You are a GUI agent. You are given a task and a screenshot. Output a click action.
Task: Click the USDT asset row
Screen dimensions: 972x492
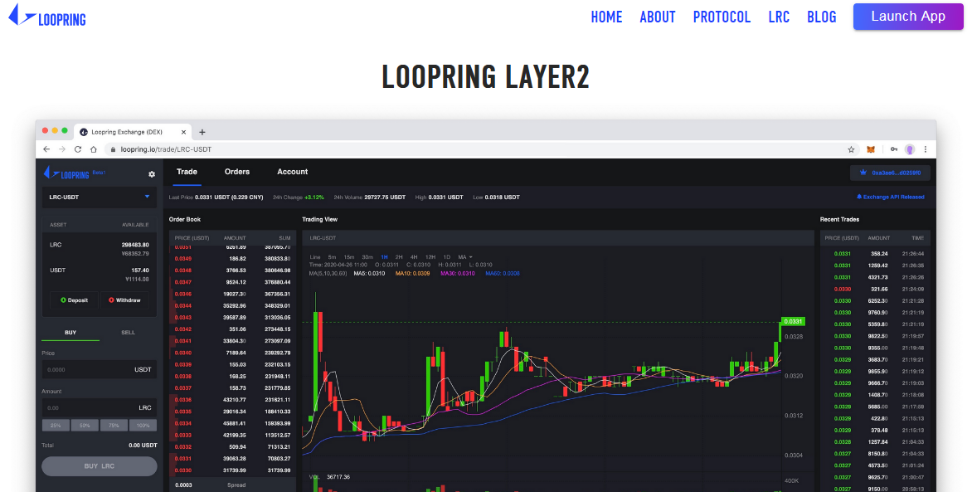100,275
